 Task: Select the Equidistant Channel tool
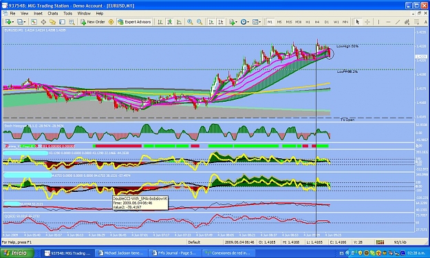click(x=407, y=22)
